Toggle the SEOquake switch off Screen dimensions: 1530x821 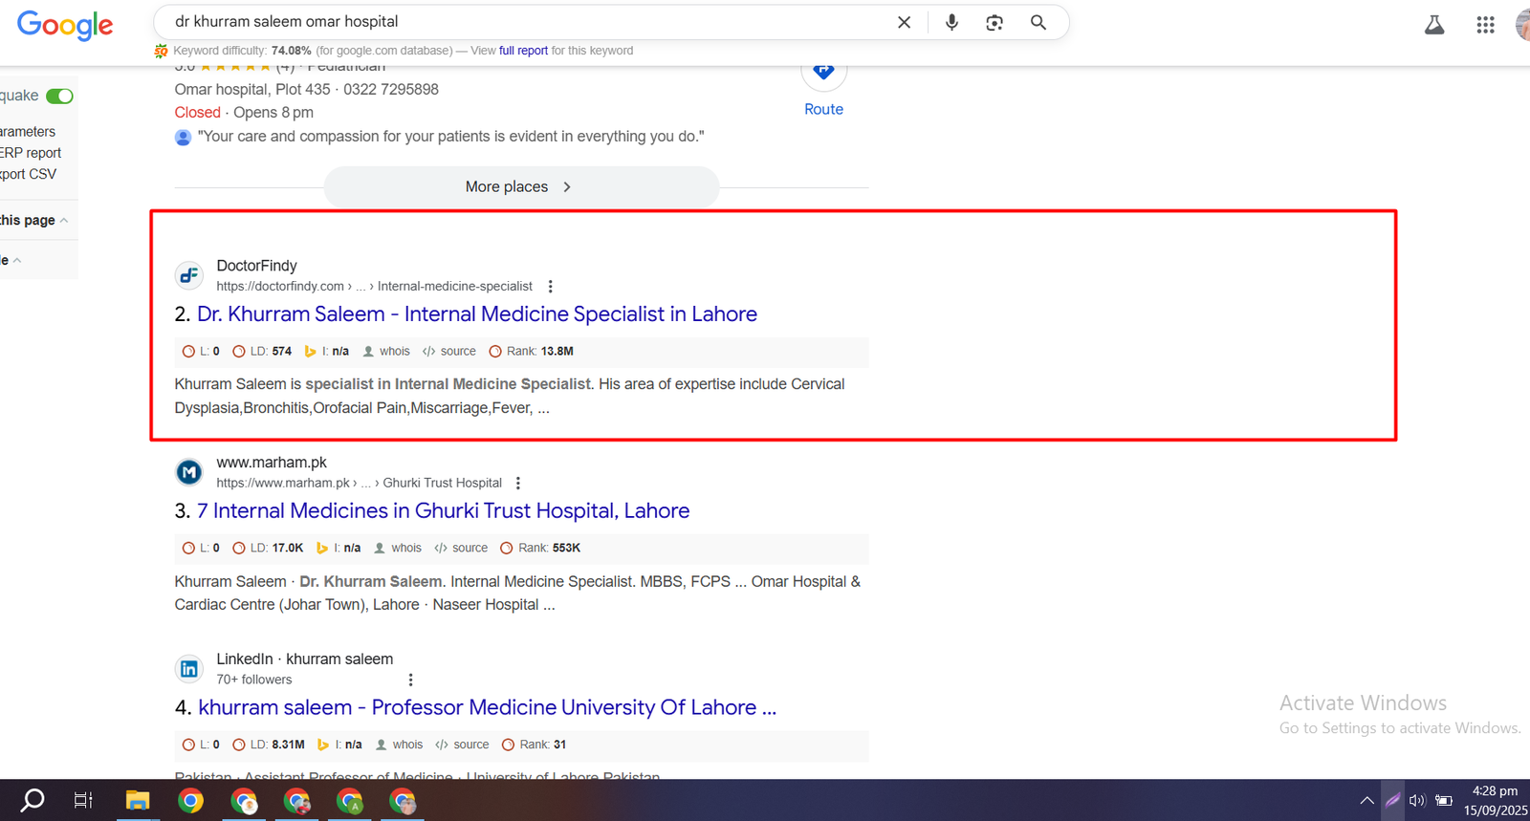click(59, 96)
